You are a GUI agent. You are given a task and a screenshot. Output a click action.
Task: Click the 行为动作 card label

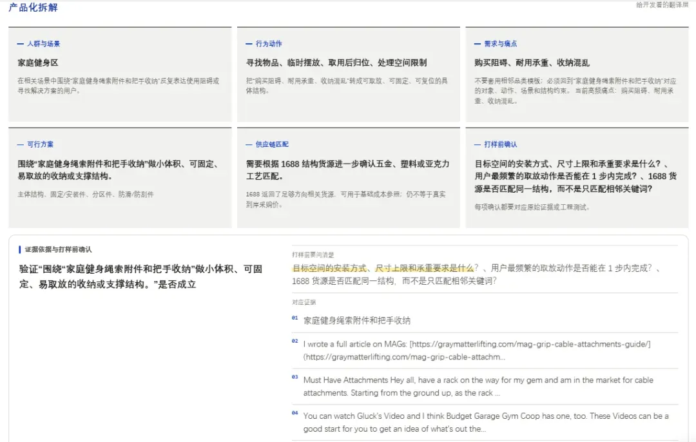click(x=269, y=43)
